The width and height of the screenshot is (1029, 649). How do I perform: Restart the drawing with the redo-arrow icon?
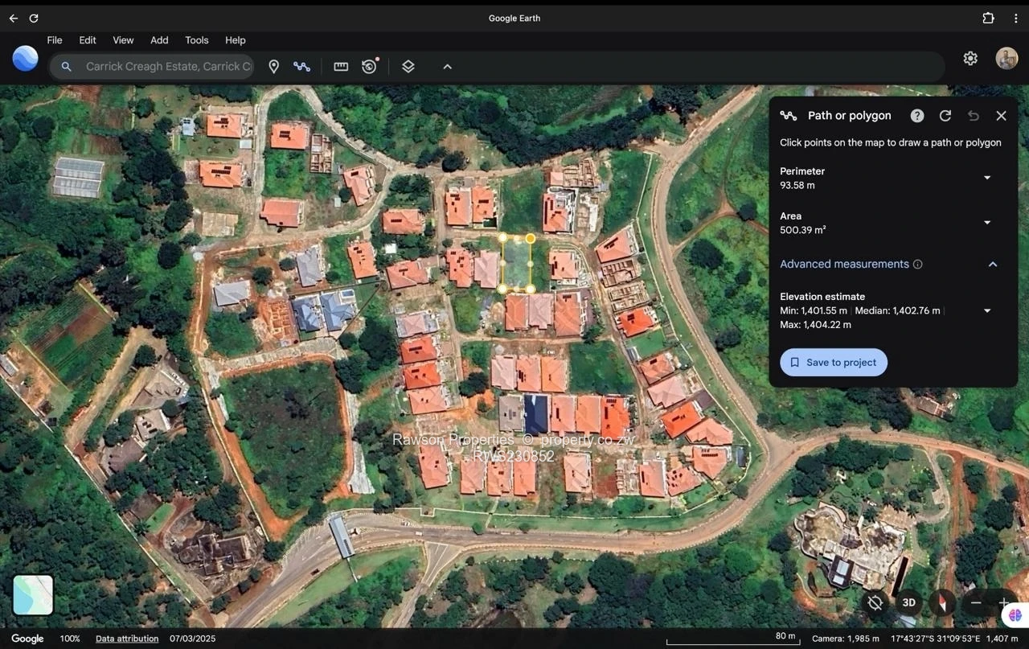(945, 116)
